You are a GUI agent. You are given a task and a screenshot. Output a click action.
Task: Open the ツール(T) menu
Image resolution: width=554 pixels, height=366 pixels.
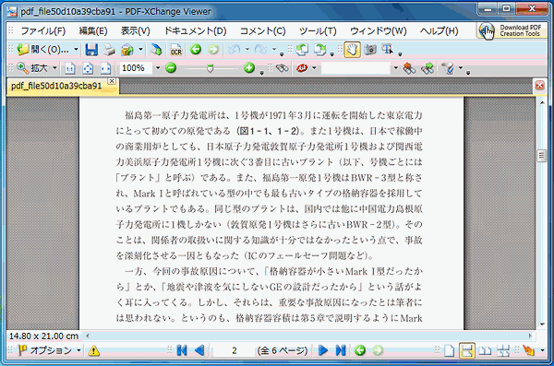pos(318,31)
